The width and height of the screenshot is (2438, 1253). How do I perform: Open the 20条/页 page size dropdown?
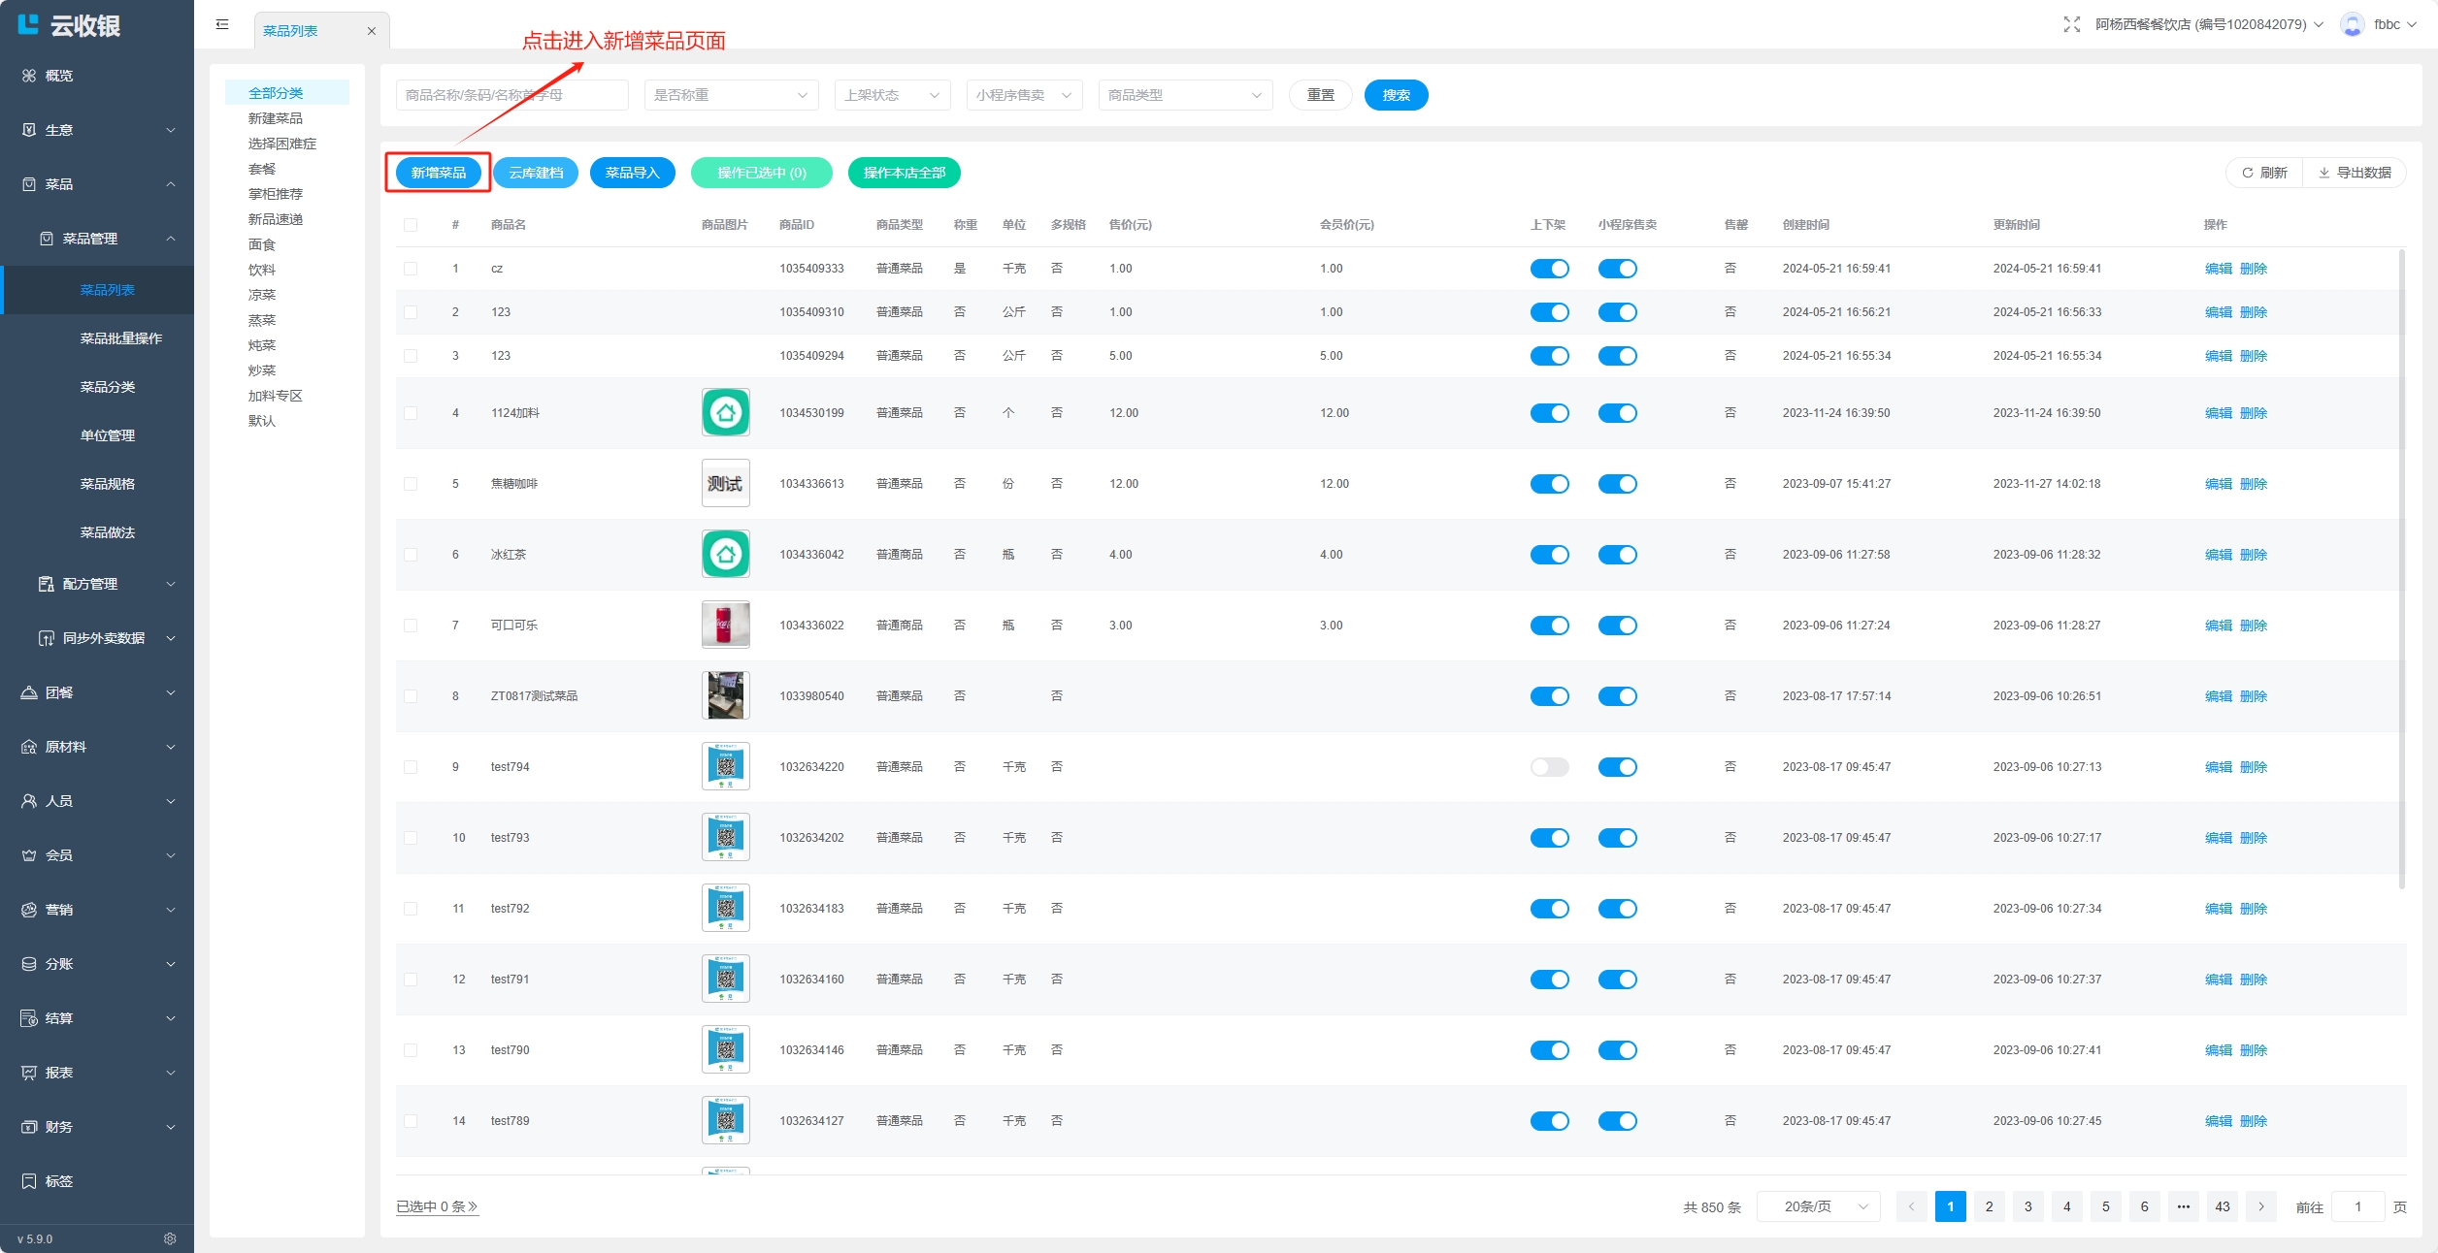[1818, 1206]
